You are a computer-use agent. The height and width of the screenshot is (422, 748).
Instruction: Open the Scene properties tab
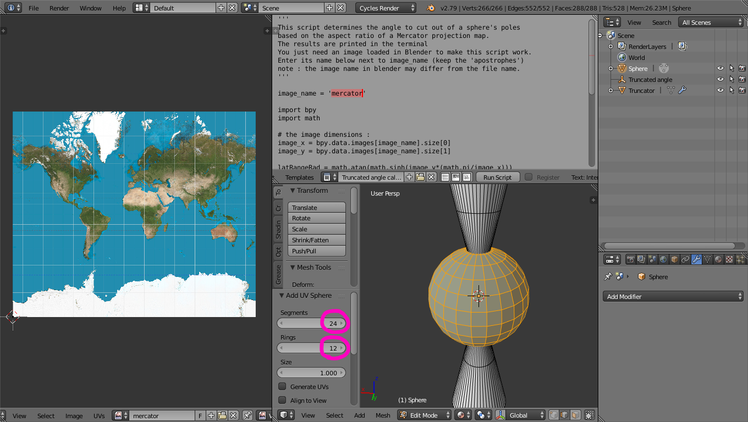(x=653, y=259)
